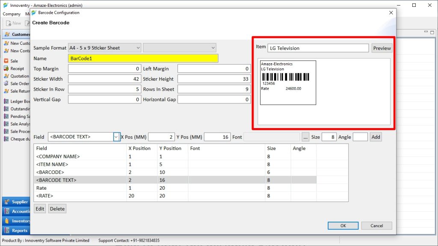Switch to Accounting sidebar section

[x=16, y=211]
